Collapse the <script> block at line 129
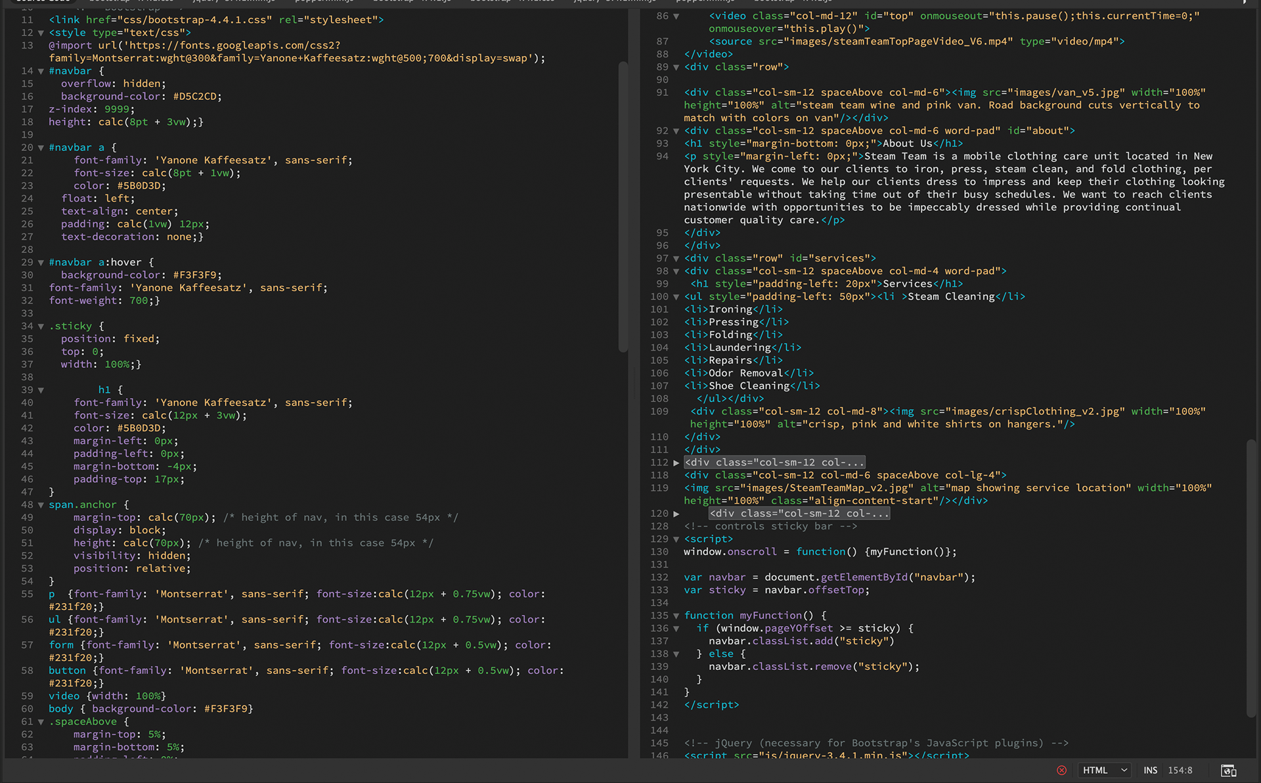Image resolution: width=1261 pixels, height=783 pixels. 676,539
